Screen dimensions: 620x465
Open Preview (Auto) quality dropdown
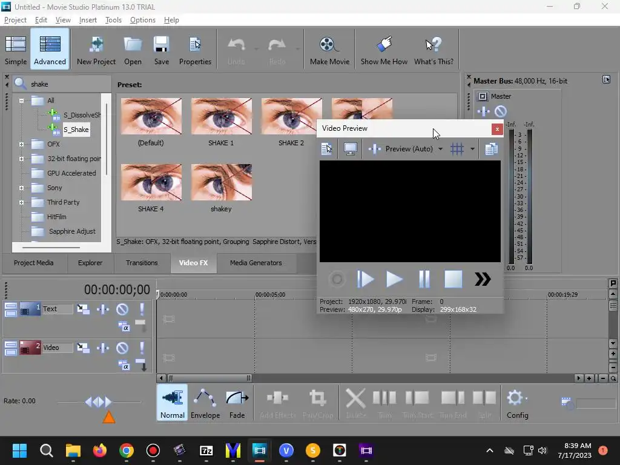coord(413,149)
